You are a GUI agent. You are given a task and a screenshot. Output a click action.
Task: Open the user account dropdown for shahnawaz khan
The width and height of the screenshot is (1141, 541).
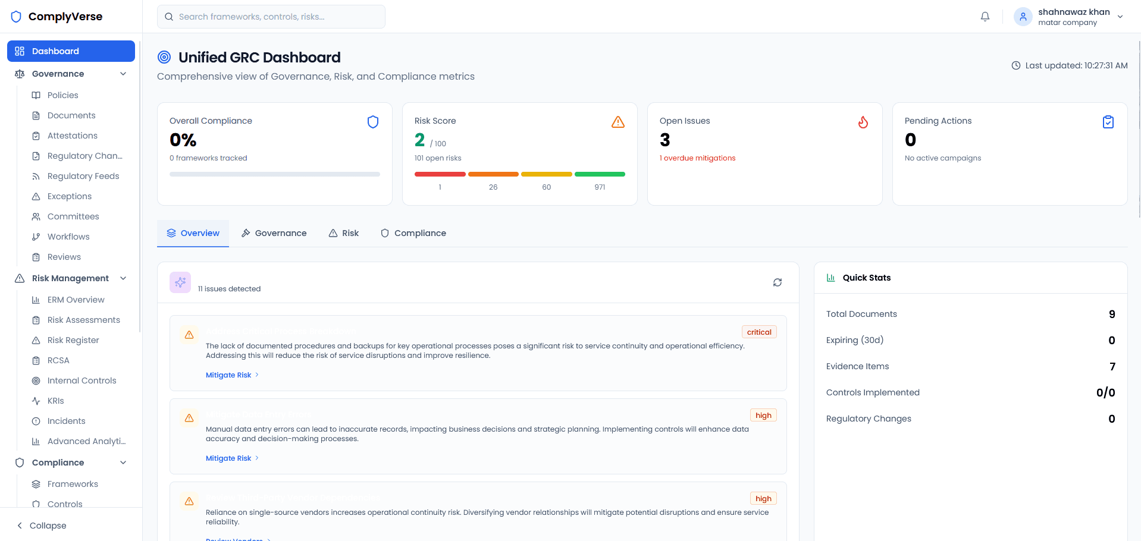click(1068, 16)
